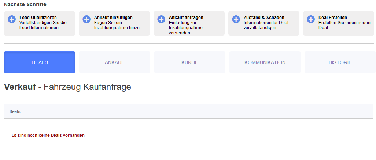
Task: Click text 'Einladung zur Inzahlungnahme versenden.'
Action: [x=186, y=28]
